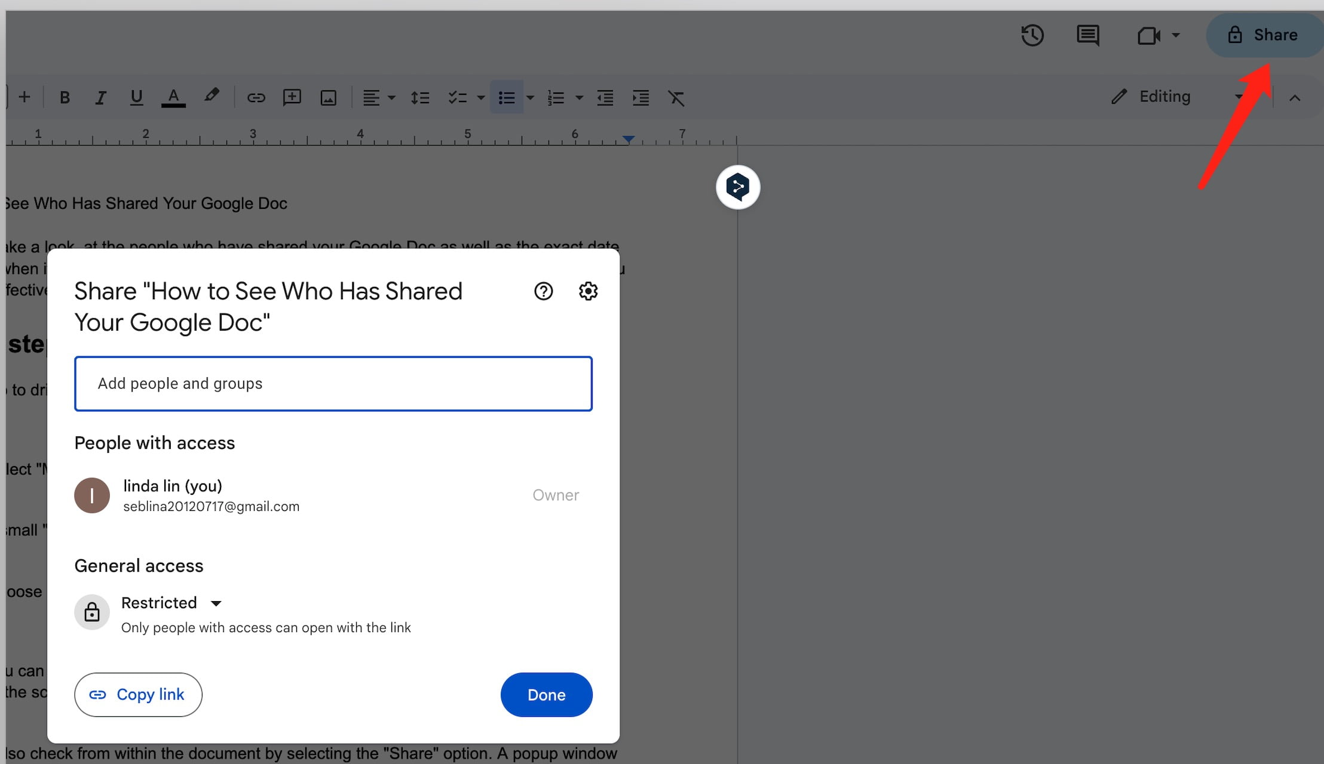Toggle underline formatting

coord(136,97)
